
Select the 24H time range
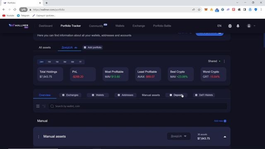pos(41,62)
